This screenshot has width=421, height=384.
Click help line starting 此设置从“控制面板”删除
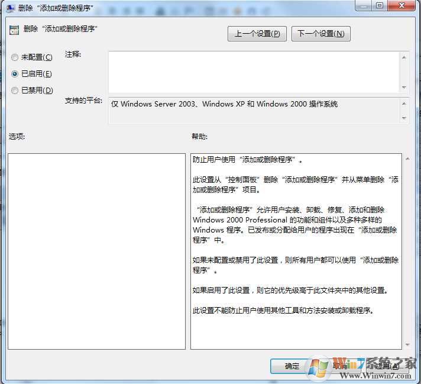(295, 179)
